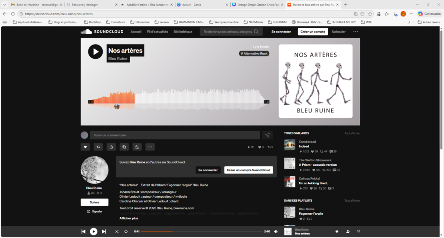Screen dimensions: 444x238
Task: Like current track in bottom player bar
Action: [x=337, y=232]
